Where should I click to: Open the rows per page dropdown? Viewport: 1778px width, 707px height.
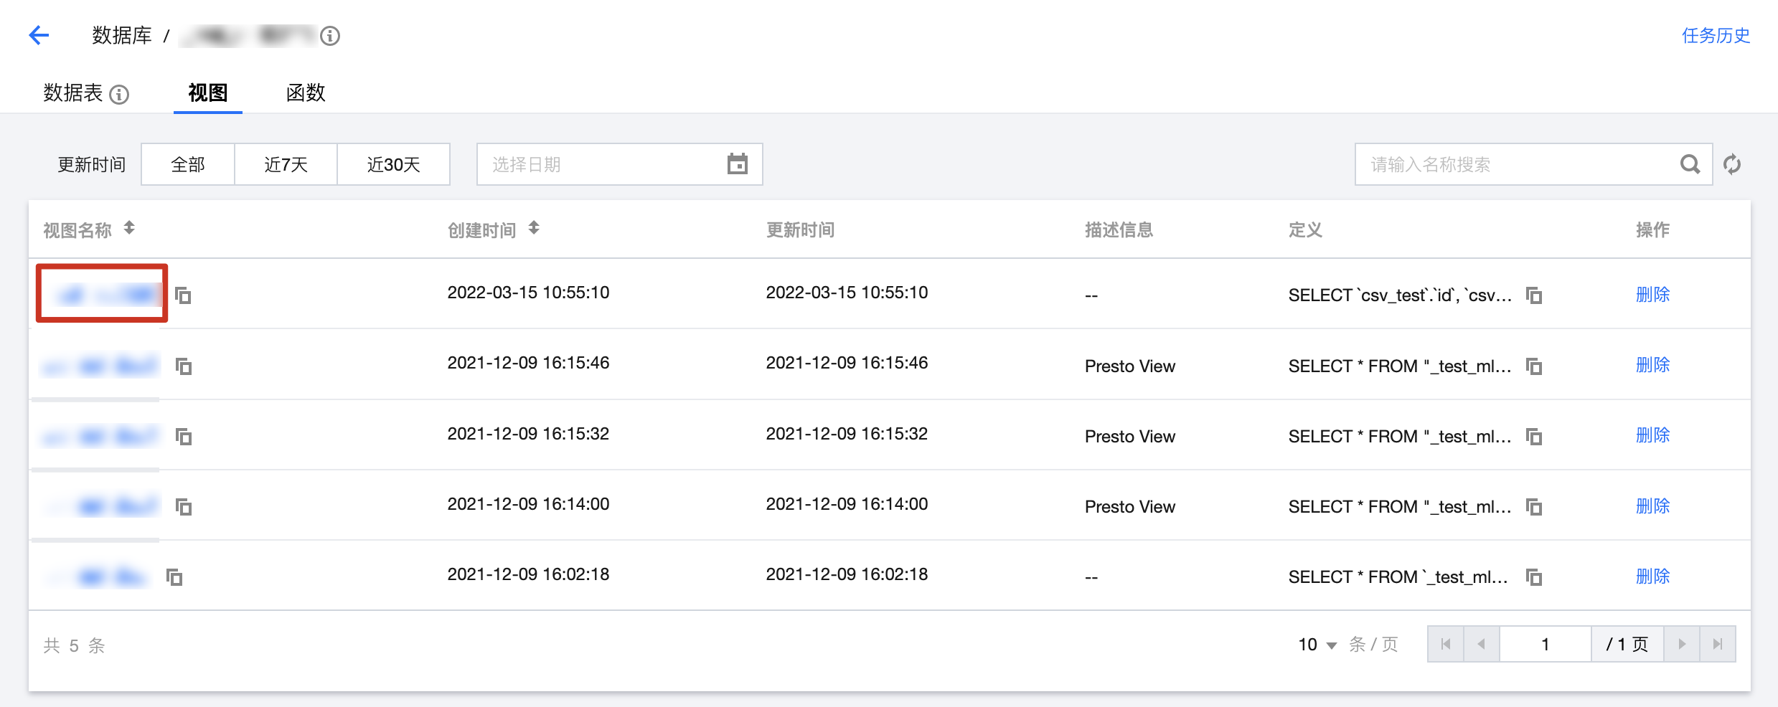pyautogui.click(x=1317, y=645)
